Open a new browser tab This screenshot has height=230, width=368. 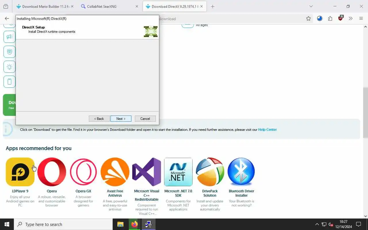[212, 6]
